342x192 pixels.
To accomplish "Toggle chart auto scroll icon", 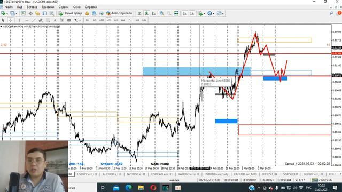I will [185, 13].
